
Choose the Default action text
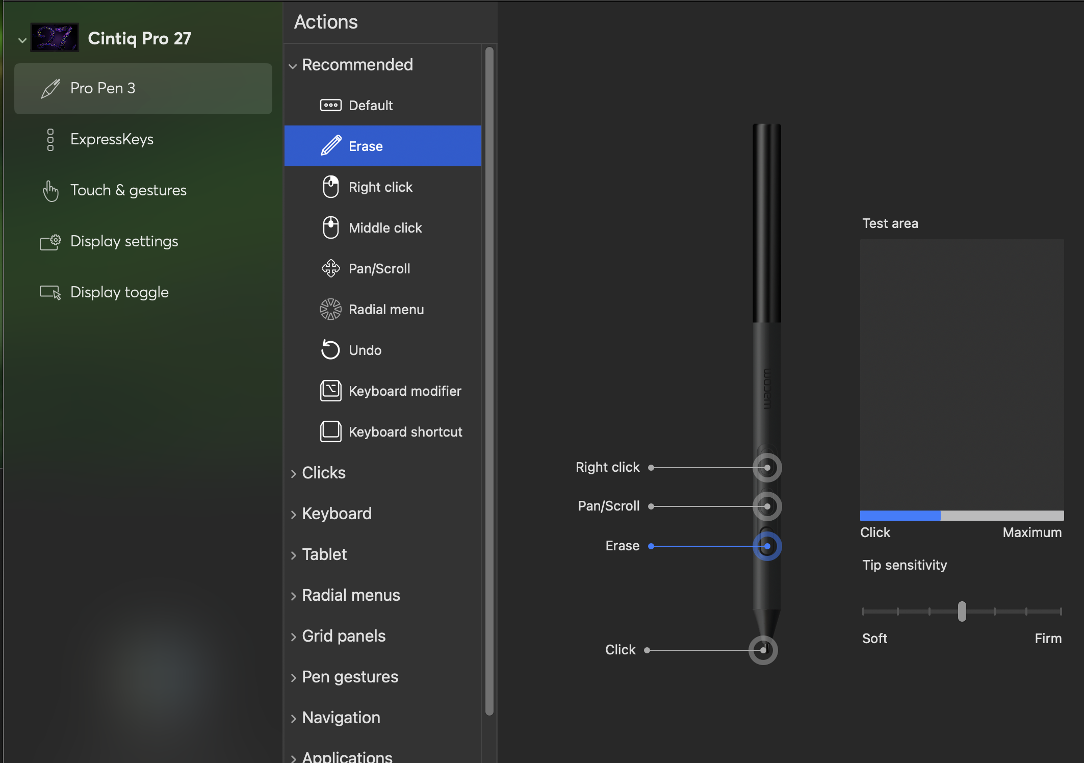point(371,106)
